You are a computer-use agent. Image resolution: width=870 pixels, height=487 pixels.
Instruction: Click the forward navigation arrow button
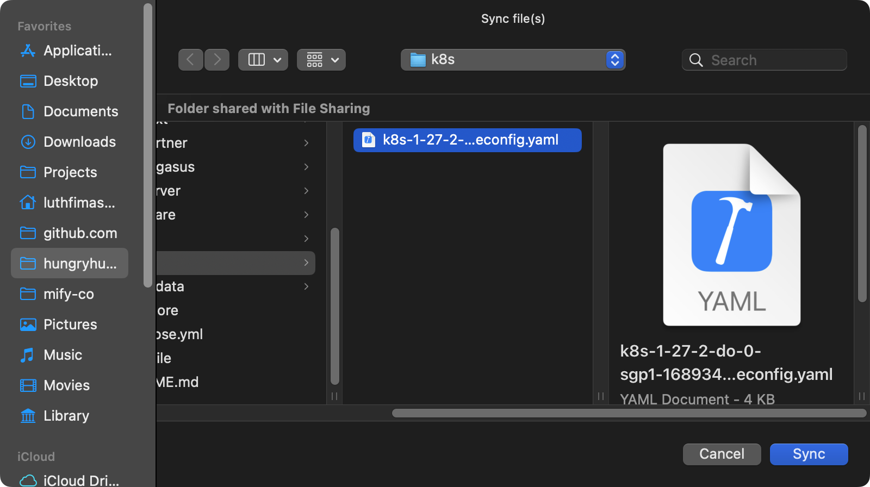217,60
